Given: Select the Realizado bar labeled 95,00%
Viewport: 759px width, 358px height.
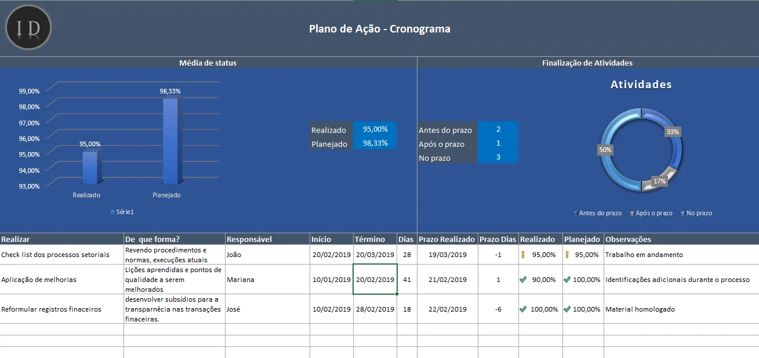Looking at the screenshot, I should (91, 168).
